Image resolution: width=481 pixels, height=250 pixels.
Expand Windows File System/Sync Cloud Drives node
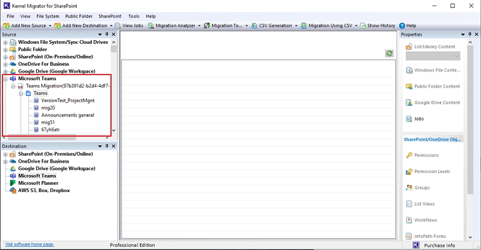[x=5, y=42]
